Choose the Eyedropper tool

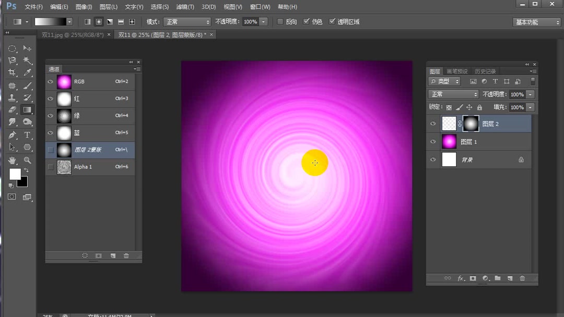27,73
